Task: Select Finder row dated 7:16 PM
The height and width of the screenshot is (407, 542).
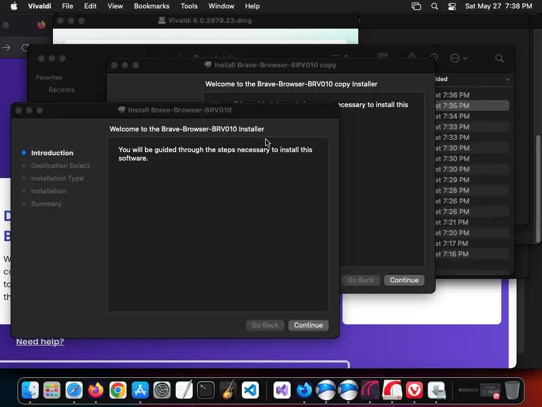Action: (472, 254)
